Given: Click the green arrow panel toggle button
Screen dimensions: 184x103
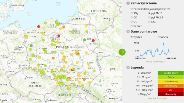Looking at the screenshot, I should point(122,52).
